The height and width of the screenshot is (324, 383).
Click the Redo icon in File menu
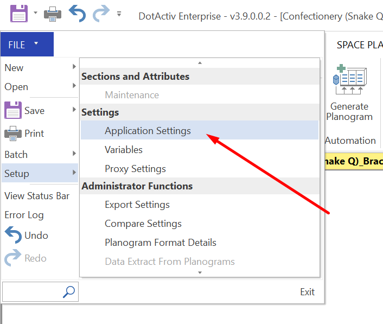tap(13, 258)
